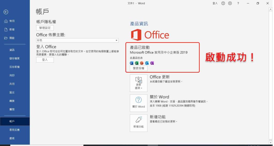The image size is (274, 146).
Task: Open the 新增功能 what's new button
Action: [x=139, y=123]
